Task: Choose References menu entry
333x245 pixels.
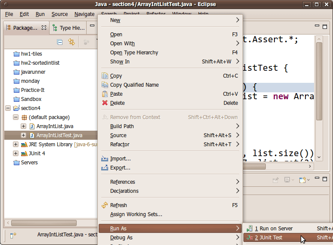Action: (170, 182)
